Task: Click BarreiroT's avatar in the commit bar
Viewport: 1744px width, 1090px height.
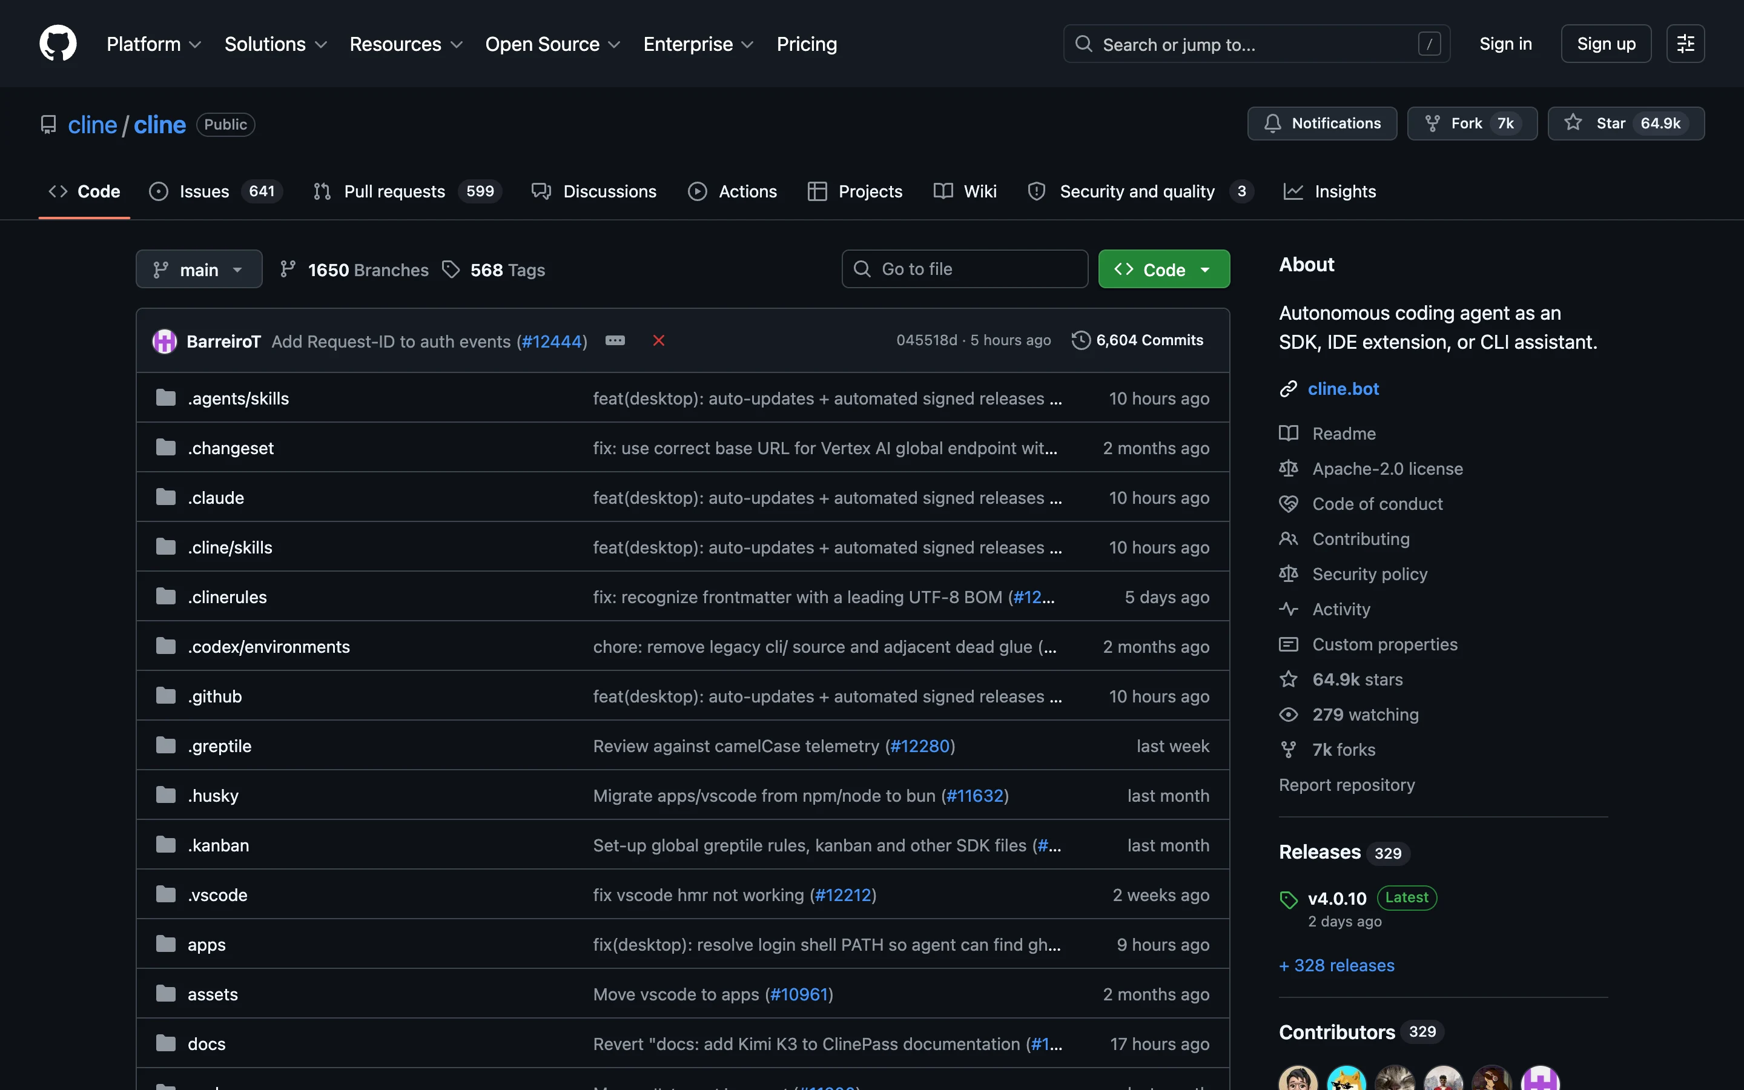Action: [164, 341]
